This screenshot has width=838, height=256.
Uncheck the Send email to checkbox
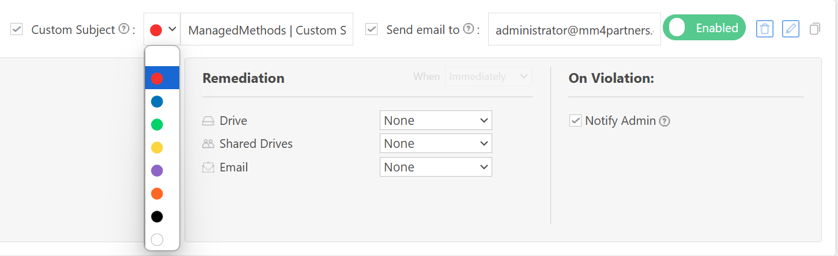[372, 29]
